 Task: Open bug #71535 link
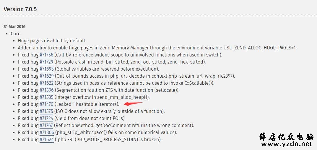tap(46, 97)
